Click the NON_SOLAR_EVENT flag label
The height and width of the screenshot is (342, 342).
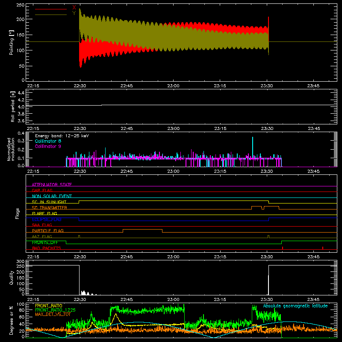click(x=52, y=196)
